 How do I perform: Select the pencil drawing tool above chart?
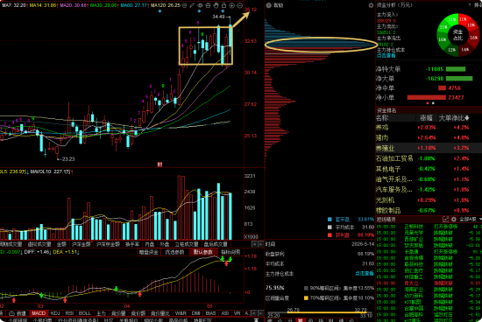point(192,5)
